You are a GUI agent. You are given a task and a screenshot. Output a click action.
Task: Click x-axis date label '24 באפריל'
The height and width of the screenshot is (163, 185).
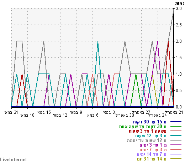click(x=158, y=115)
